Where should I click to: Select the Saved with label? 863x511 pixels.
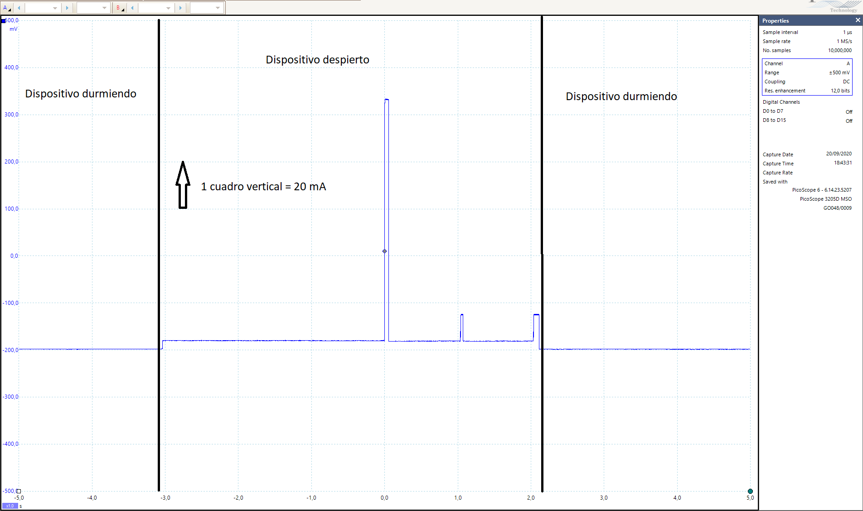click(775, 182)
